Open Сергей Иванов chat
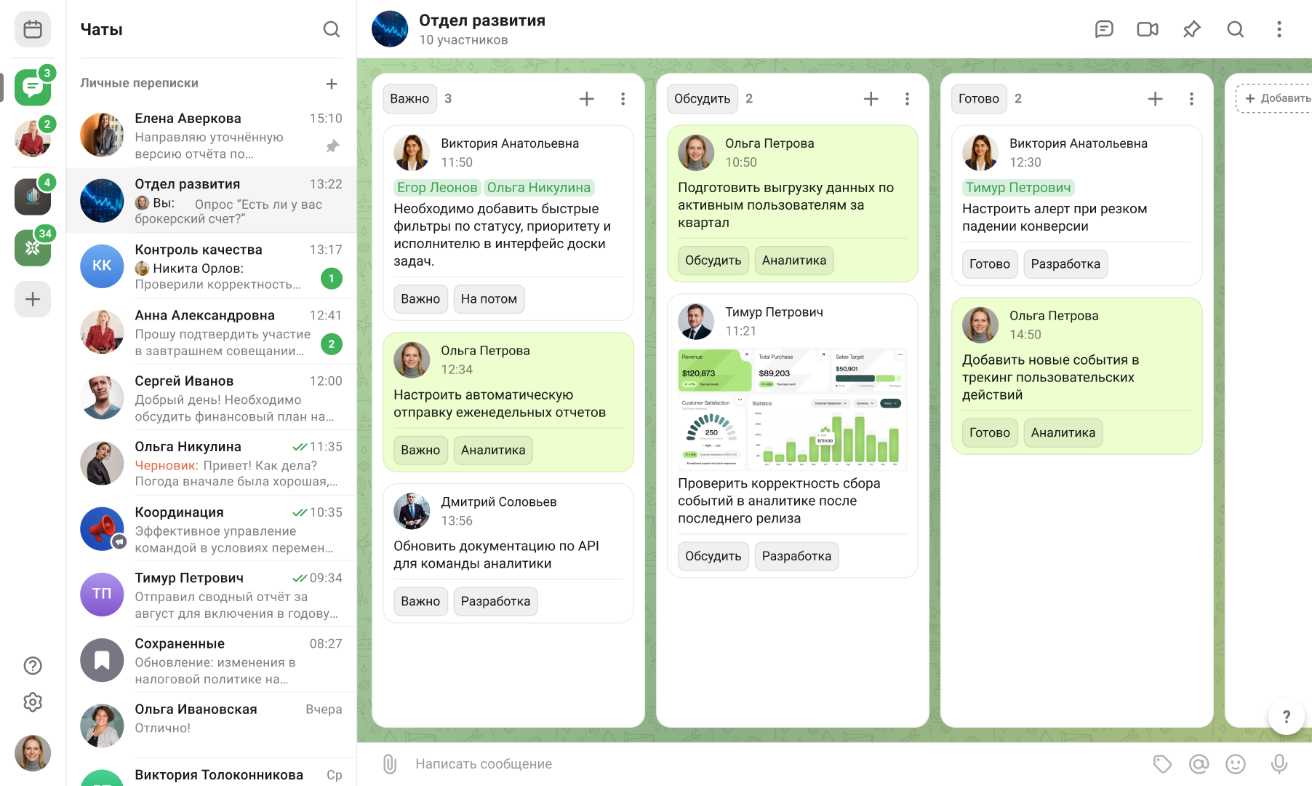 point(211,397)
